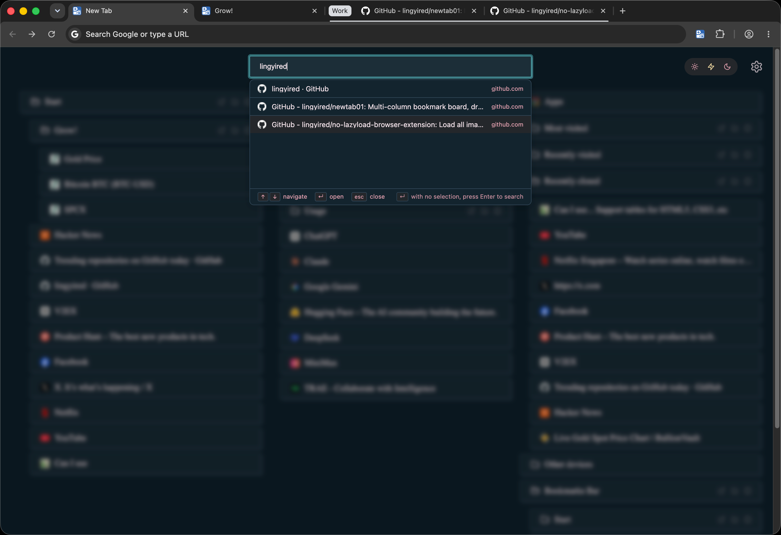The image size is (781, 535).
Task: Close the lingyired/newtab01 GitHub tab
Action: [x=474, y=11]
